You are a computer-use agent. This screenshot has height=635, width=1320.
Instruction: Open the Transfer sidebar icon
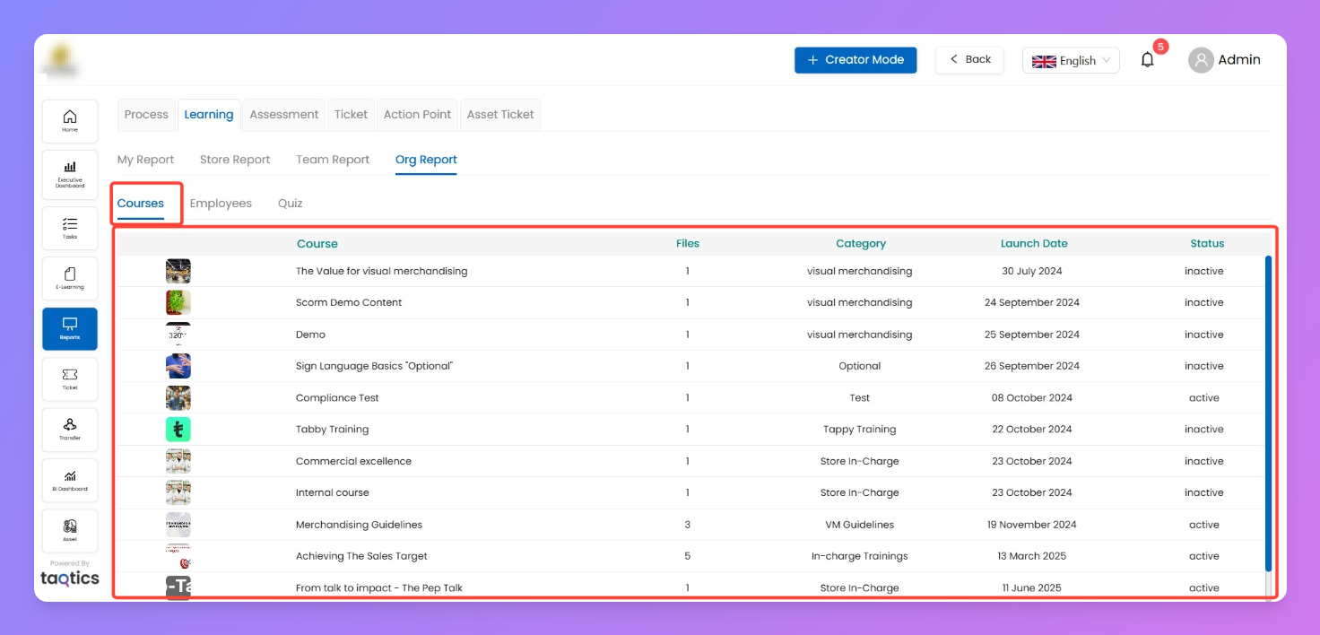[x=70, y=430]
